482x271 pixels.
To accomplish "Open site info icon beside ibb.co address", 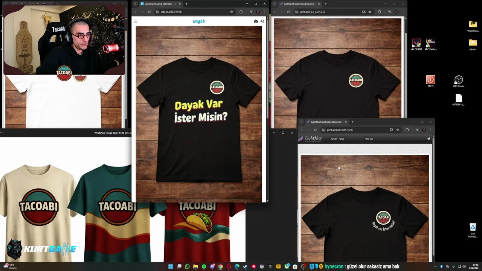I will pos(157,12).
